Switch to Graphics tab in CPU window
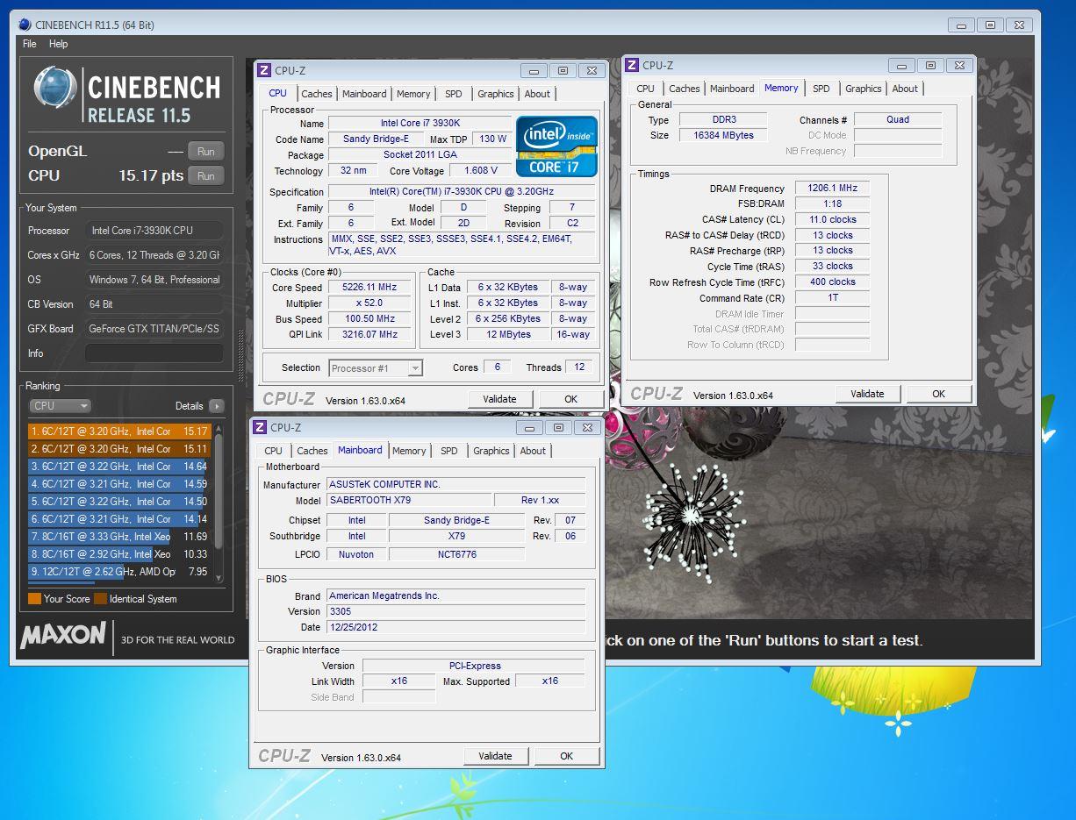 pos(496,94)
